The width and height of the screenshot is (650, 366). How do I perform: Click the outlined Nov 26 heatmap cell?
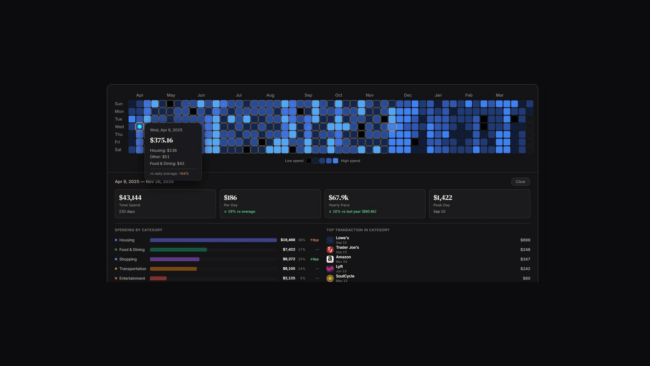(x=392, y=127)
